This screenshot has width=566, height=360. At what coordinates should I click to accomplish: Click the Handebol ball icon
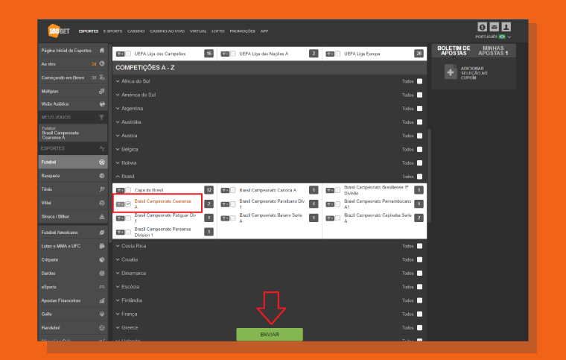pos(102,328)
